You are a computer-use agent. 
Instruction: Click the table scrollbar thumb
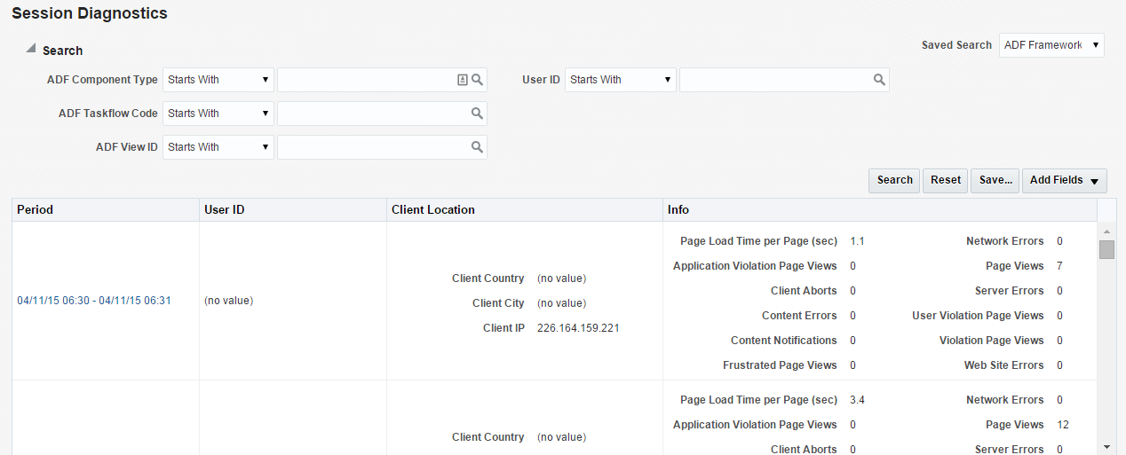tap(1106, 249)
